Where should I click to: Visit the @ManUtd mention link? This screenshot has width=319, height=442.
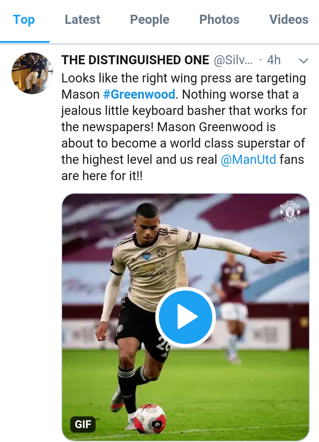pyautogui.click(x=248, y=159)
